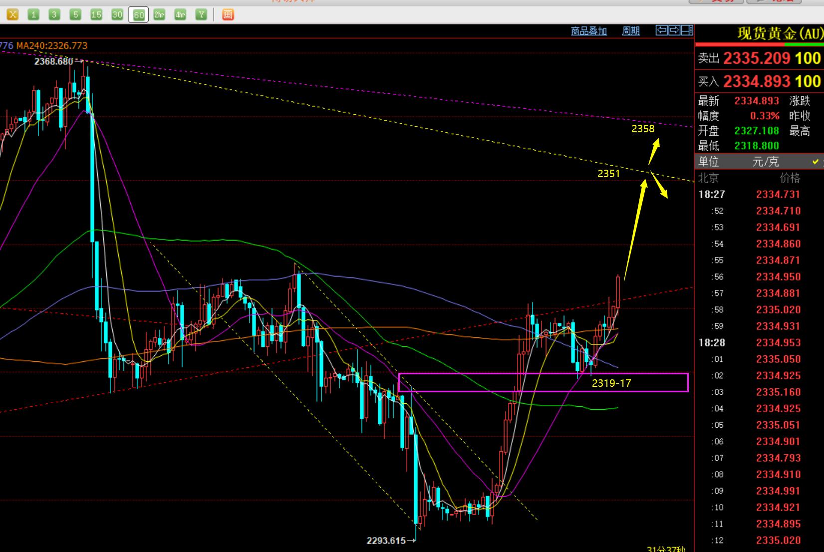Click the 卖出 sell price 2335.209
This screenshot has height=552, width=824.
757,58
